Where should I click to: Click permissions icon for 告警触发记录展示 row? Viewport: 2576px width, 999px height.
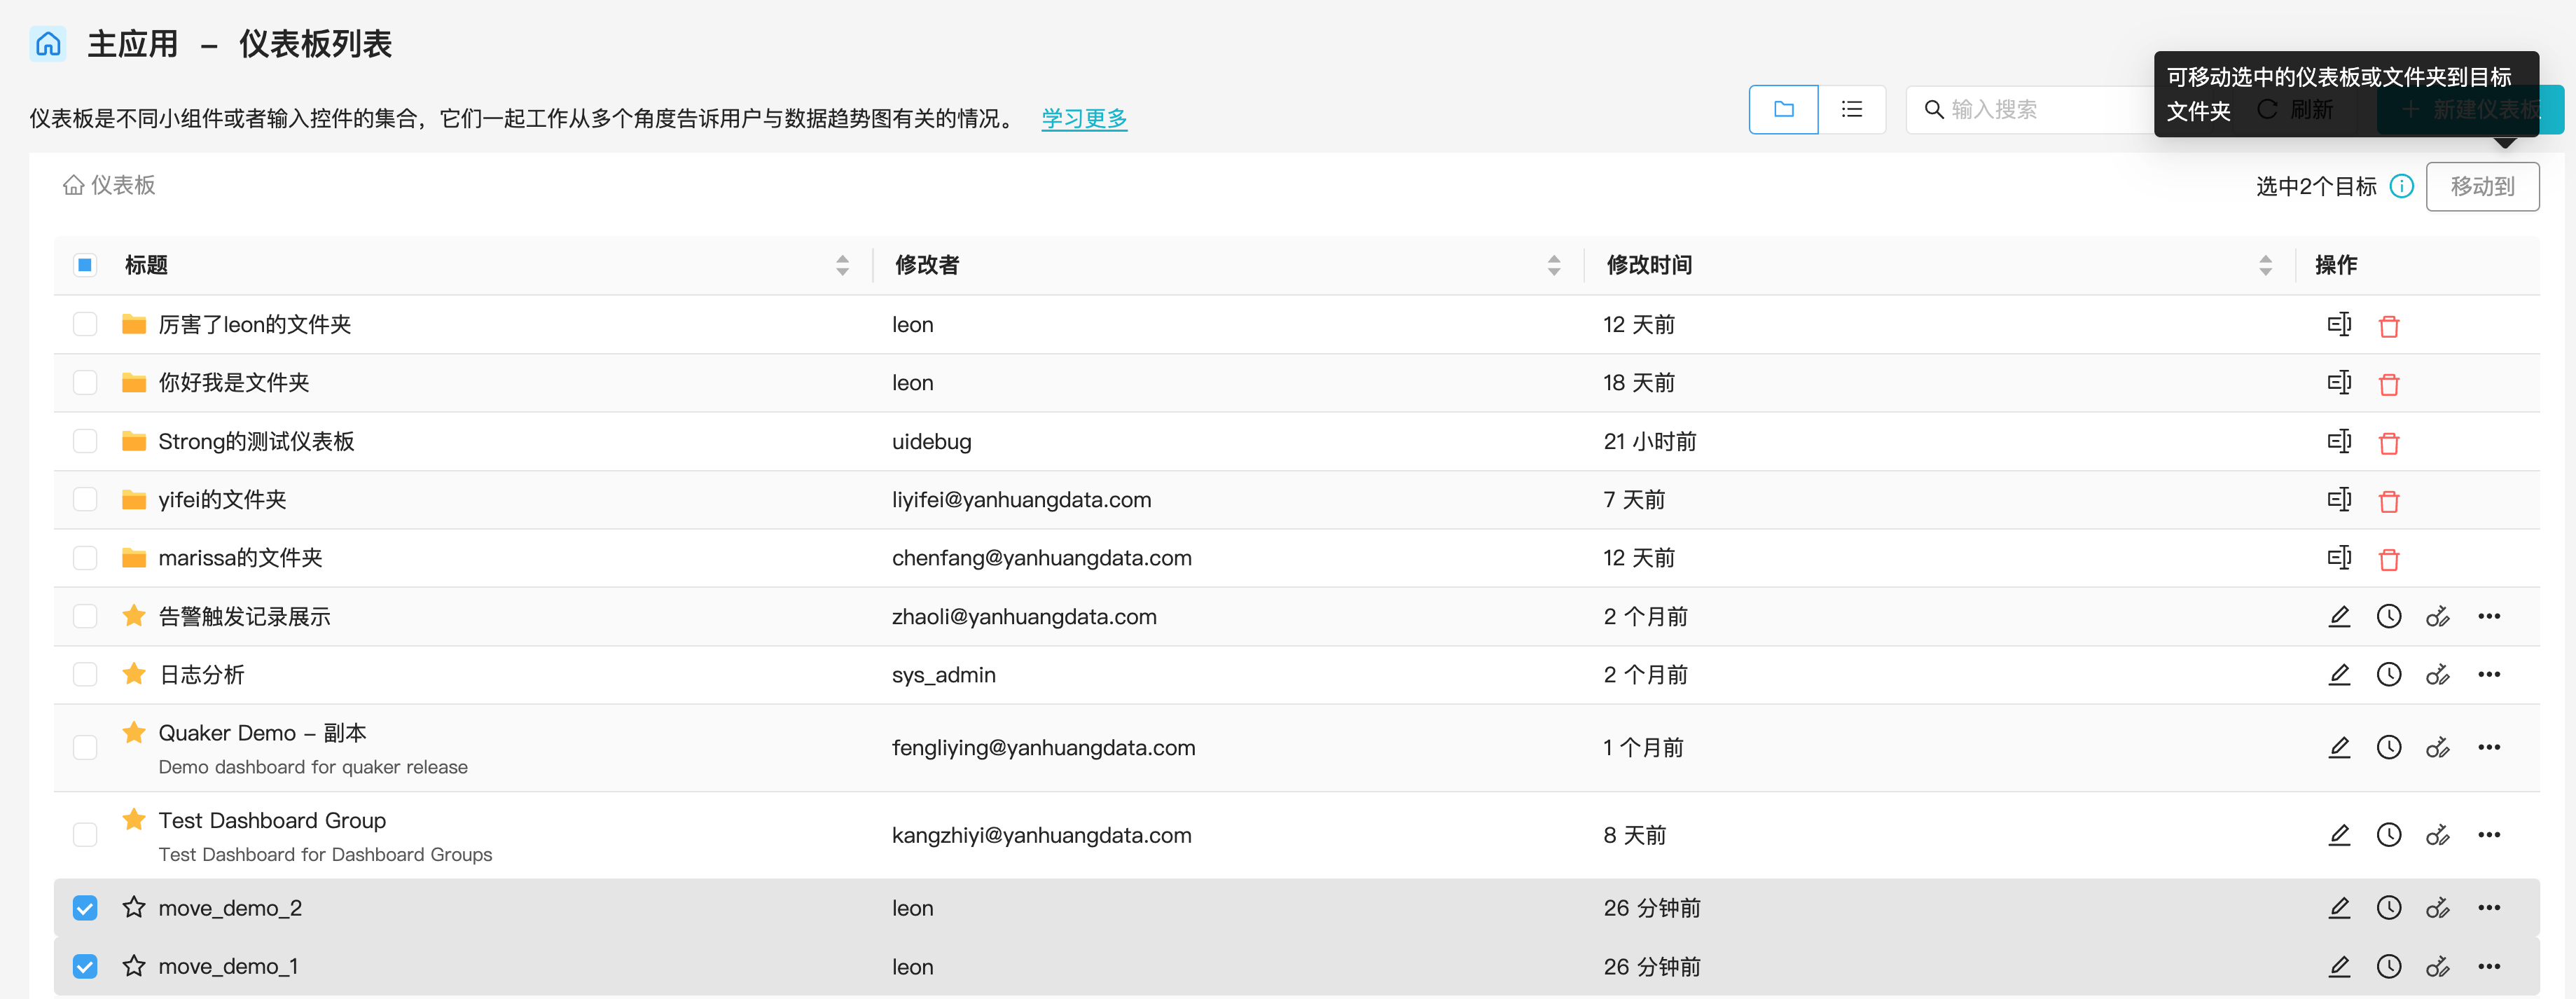pyautogui.click(x=2438, y=616)
